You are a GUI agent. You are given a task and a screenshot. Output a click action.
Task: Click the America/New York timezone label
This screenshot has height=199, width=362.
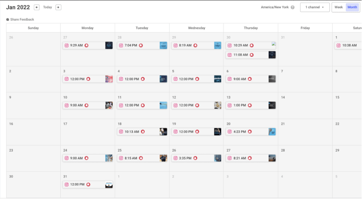[275, 7]
